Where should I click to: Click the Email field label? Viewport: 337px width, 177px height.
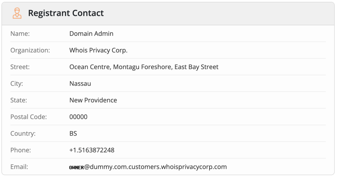tap(19, 167)
